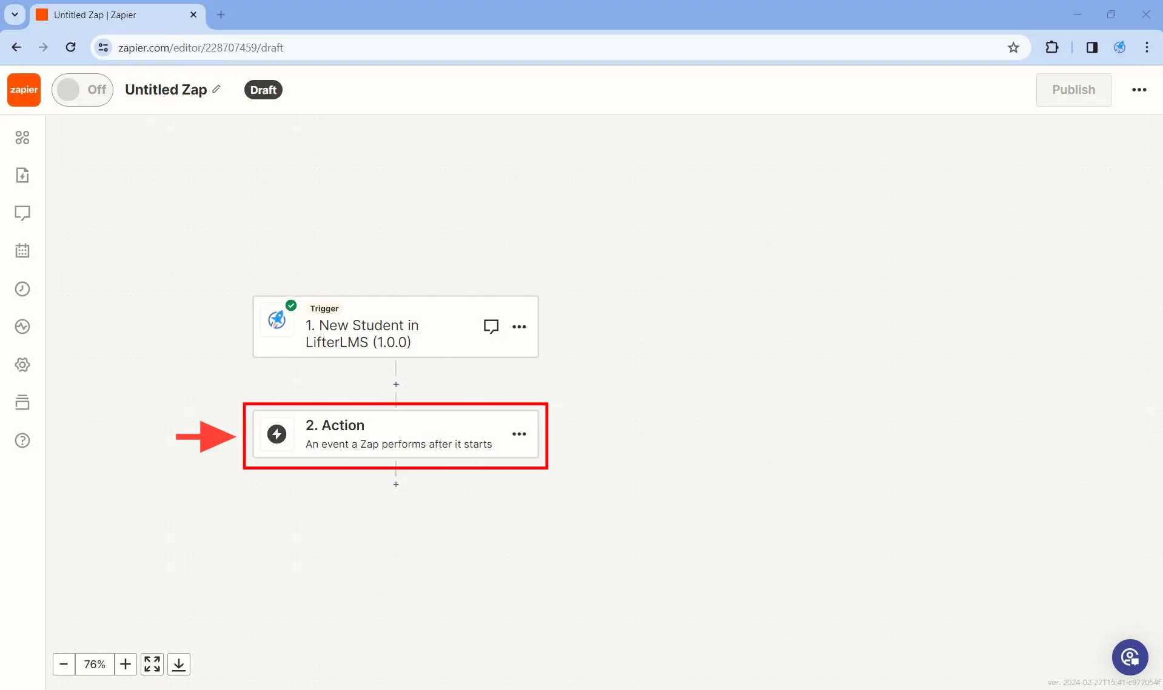The image size is (1163, 690).
Task: Open a new browser tab
Action: pyautogui.click(x=221, y=15)
